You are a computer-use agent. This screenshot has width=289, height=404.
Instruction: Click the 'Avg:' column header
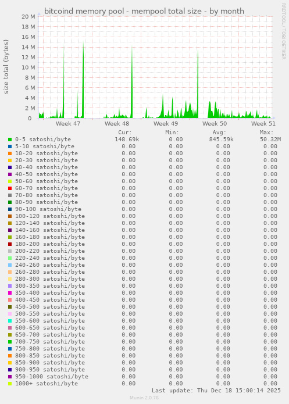pyautogui.click(x=219, y=133)
